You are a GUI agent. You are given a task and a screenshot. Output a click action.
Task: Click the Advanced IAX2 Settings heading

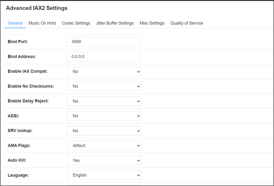tap(36, 8)
